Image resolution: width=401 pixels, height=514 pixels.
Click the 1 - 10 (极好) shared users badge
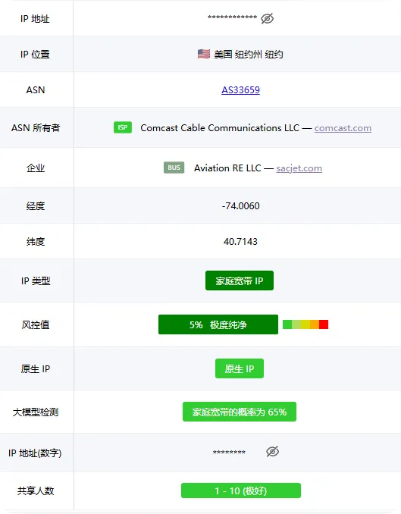(241, 490)
